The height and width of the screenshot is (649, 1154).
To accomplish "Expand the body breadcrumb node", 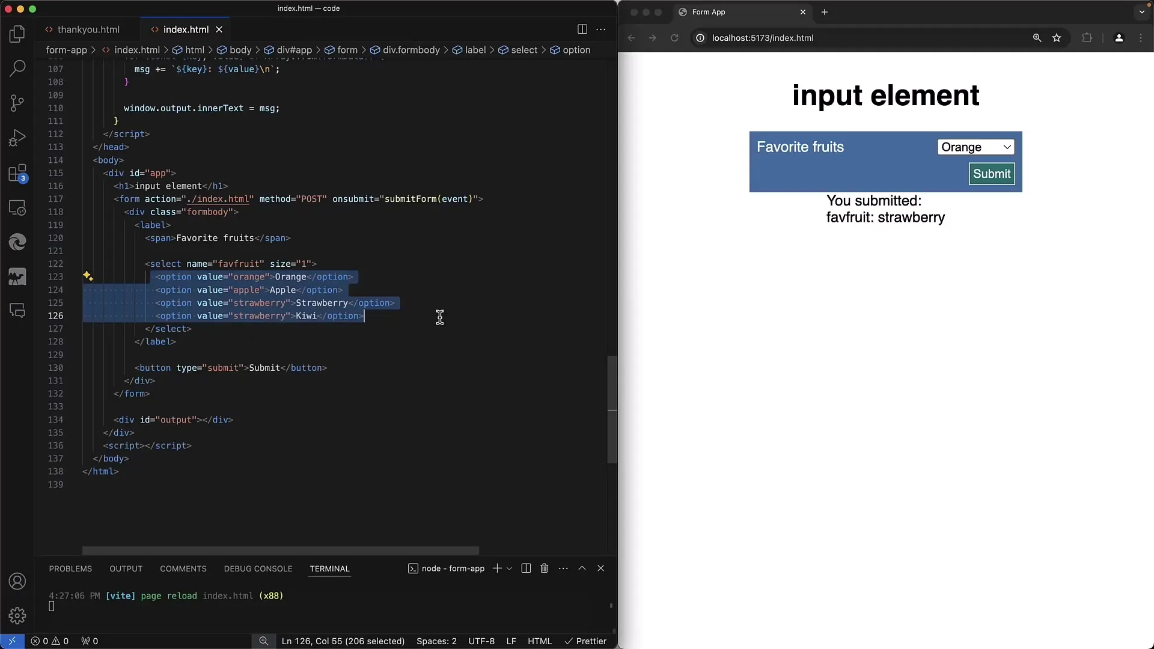I will coord(240,50).
